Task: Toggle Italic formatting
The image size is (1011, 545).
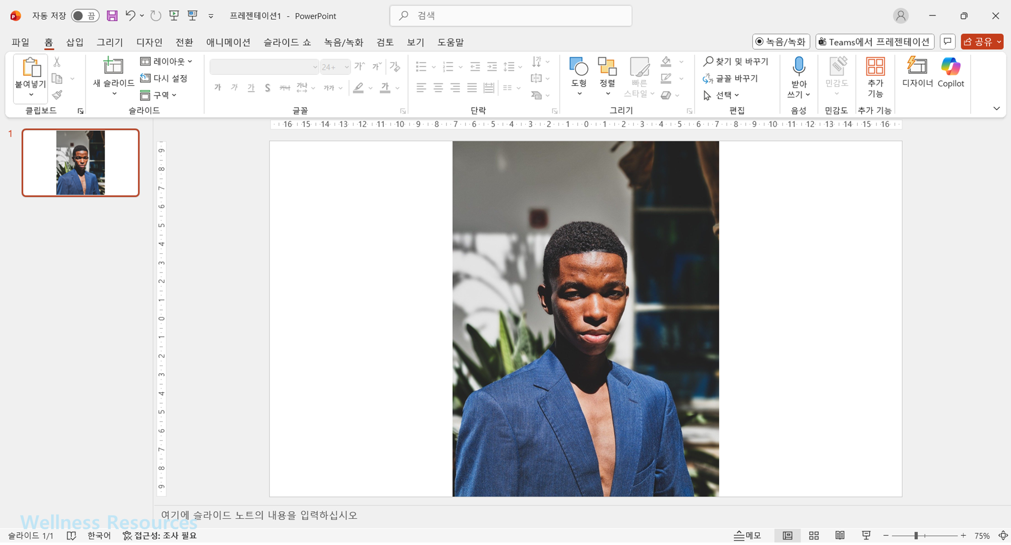Action: 235,88
